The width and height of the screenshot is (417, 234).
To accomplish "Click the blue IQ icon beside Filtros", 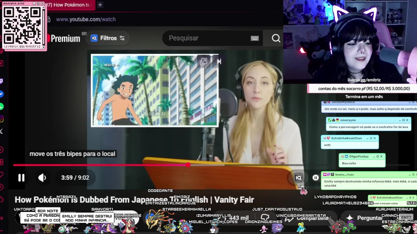I will point(94,38).
